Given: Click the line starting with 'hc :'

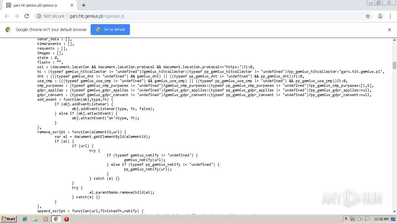Looking at the screenshot, I should (x=211, y=72).
